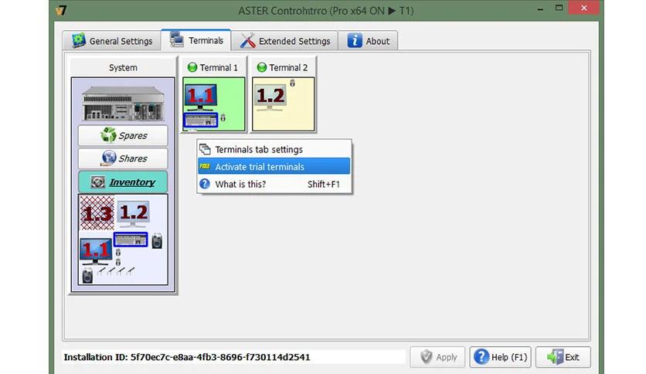Click the recycle icon on Spares

click(x=108, y=134)
